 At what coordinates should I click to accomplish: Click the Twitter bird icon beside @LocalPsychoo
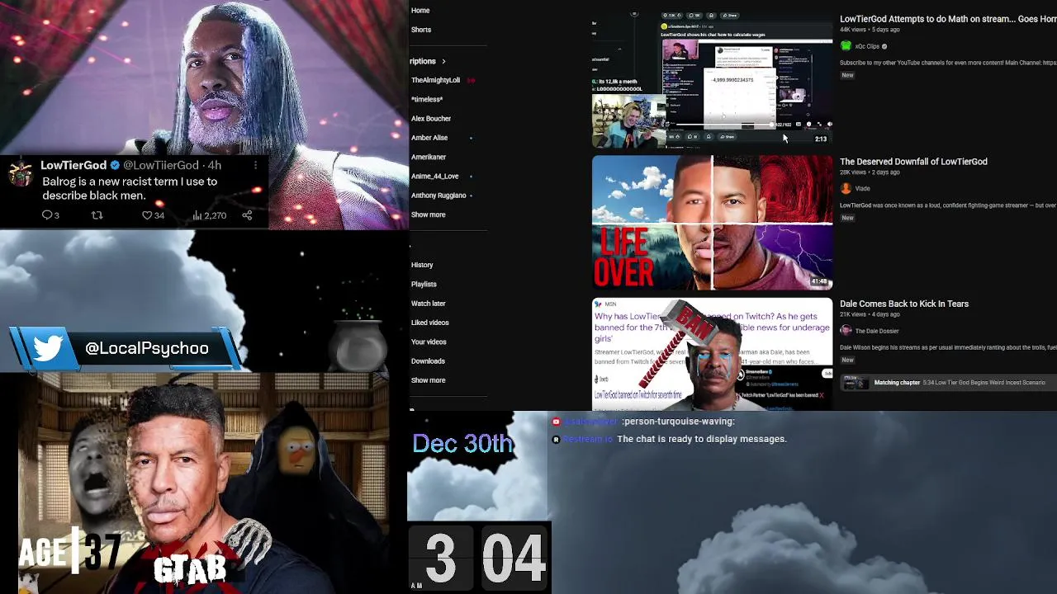48,348
